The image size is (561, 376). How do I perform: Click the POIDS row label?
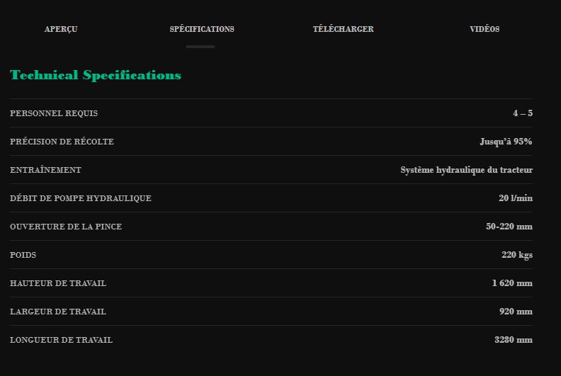pyautogui.click(x=23, y=255)
